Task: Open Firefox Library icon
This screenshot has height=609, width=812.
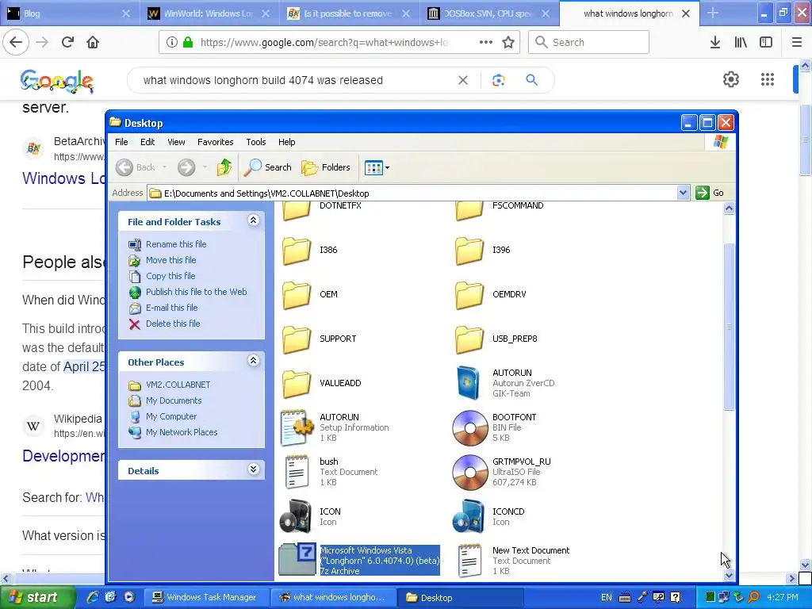Action: click(x=741, y=43)
